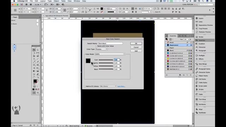Select the PANTONE 871 C swatch
226x127 pixels.
pos(179,69)
